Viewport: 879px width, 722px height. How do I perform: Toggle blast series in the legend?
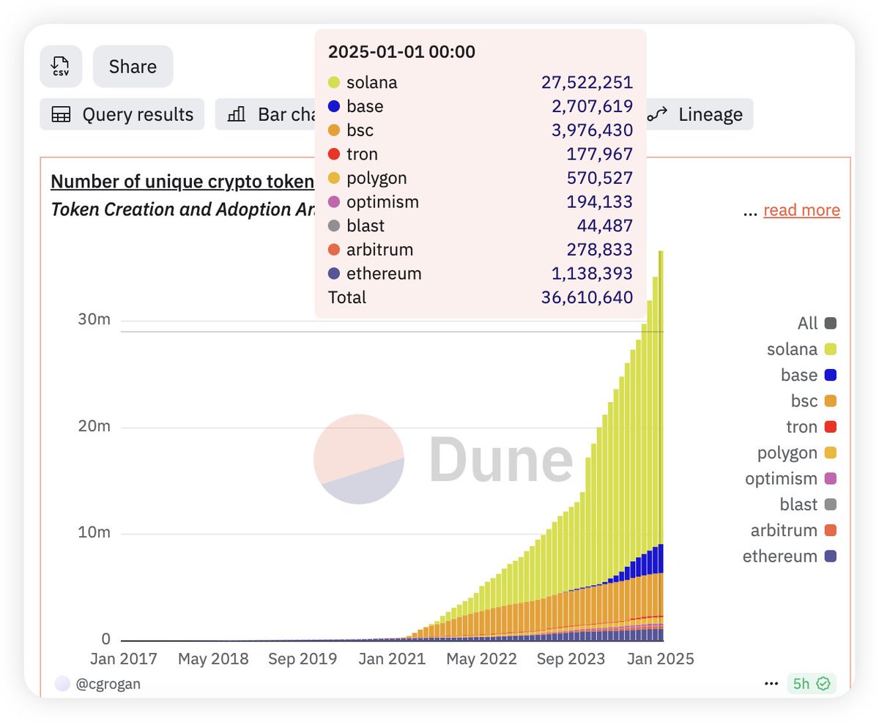click(x=809, y=505)
